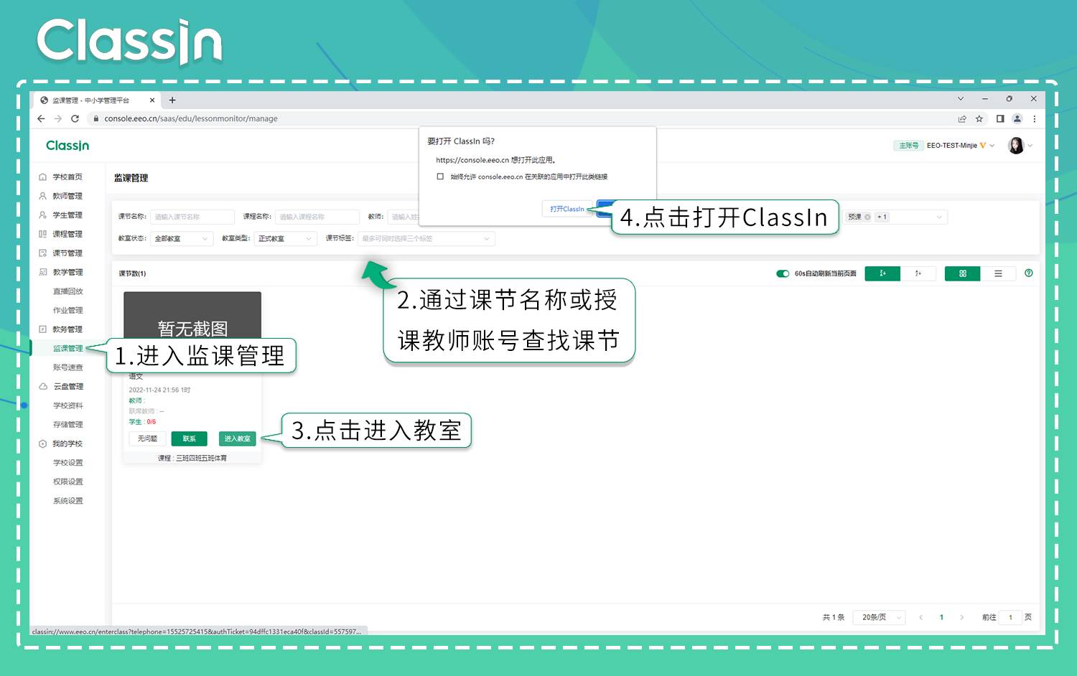The image size is (1077, 676).
Task: Open 存储管理 in the sidebar
Action: 68,424
